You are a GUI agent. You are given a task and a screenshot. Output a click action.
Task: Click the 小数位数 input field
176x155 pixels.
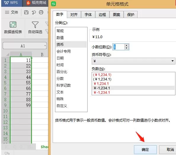[119, 47]
